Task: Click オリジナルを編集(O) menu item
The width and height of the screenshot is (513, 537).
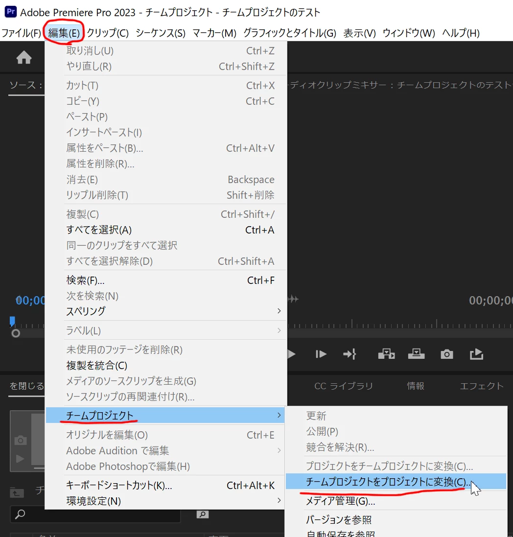Action: [x=166, y=435]
